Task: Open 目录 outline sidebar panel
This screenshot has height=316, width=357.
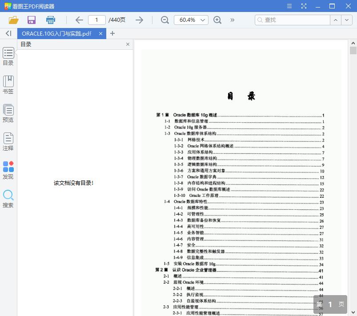Action: pos(8,56)
